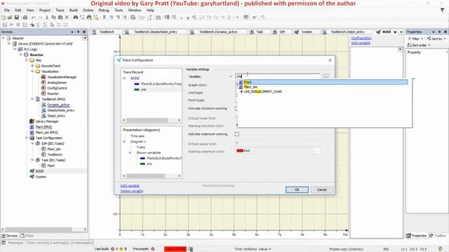Collapse BODE node in Trace Record tree
Viewport: 449px width, 252px height.
pos(125,78)
